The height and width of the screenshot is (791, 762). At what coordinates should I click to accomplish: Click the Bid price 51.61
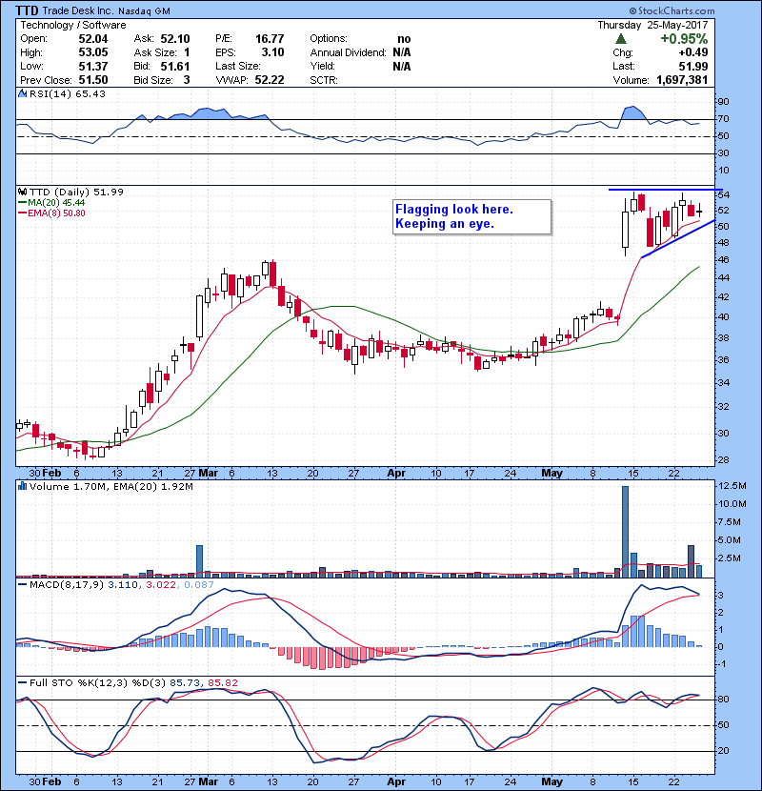175,66
